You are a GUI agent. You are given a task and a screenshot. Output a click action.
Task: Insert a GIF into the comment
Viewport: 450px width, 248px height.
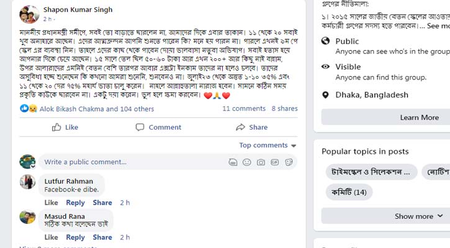click(x=274, y=162)
